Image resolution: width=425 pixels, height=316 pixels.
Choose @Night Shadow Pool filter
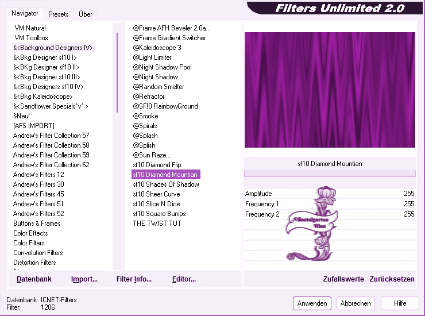pyautogui.click(x=162, y=67)
